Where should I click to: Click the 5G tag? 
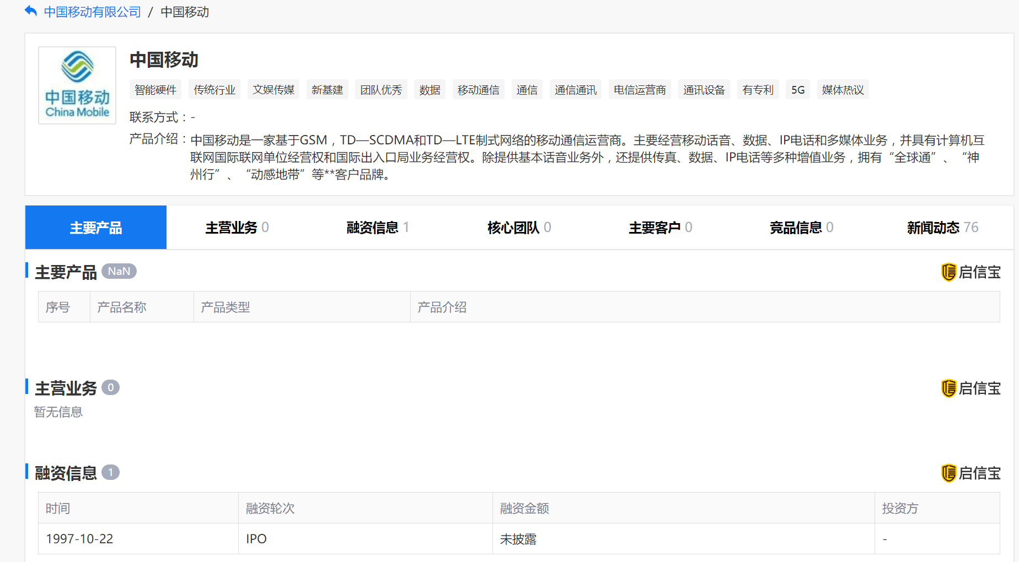(x=798, y=90)
